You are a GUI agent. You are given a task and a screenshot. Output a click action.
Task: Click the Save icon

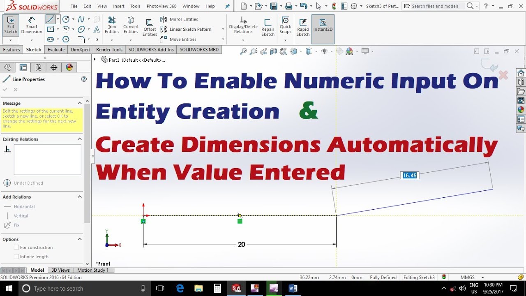(x=273, y=6)
